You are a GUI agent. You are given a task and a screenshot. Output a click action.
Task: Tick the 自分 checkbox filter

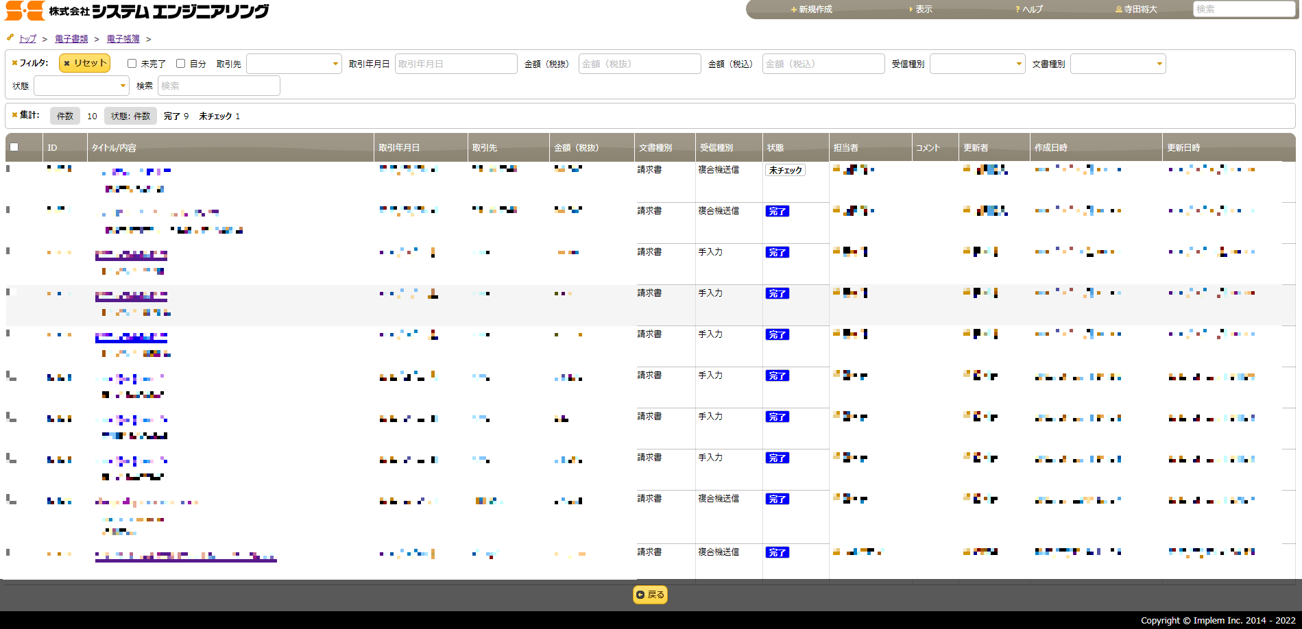(x=181, y=64)
